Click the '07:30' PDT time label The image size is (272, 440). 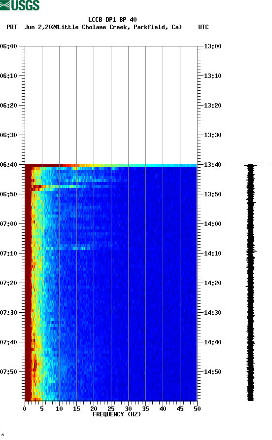coord(9,313)
